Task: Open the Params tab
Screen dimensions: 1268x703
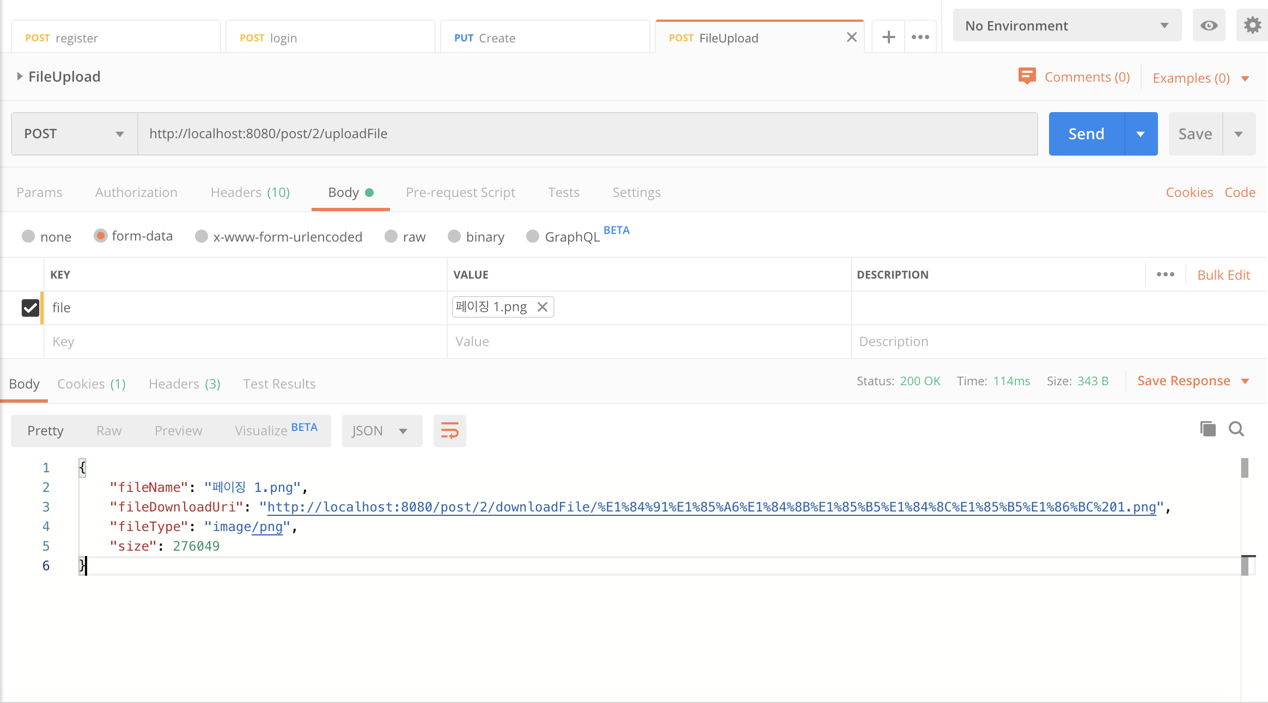Action: (x=39, y=192)
